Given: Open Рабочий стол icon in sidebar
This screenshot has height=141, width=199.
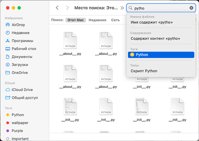Looking at the screenshot, I should [8, 49].
